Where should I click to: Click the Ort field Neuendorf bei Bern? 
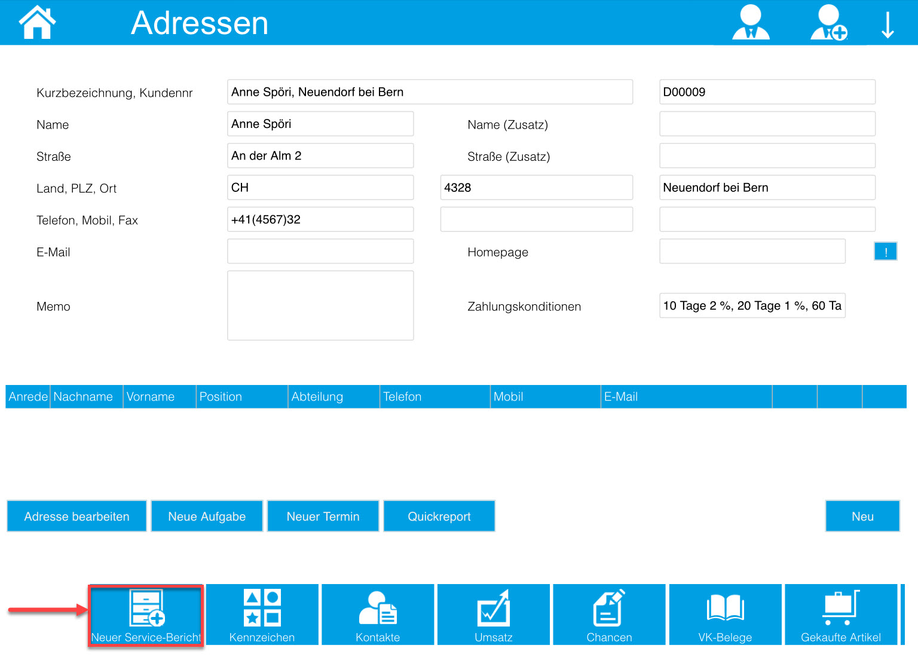pyautogui.click(x=767, y=188)
